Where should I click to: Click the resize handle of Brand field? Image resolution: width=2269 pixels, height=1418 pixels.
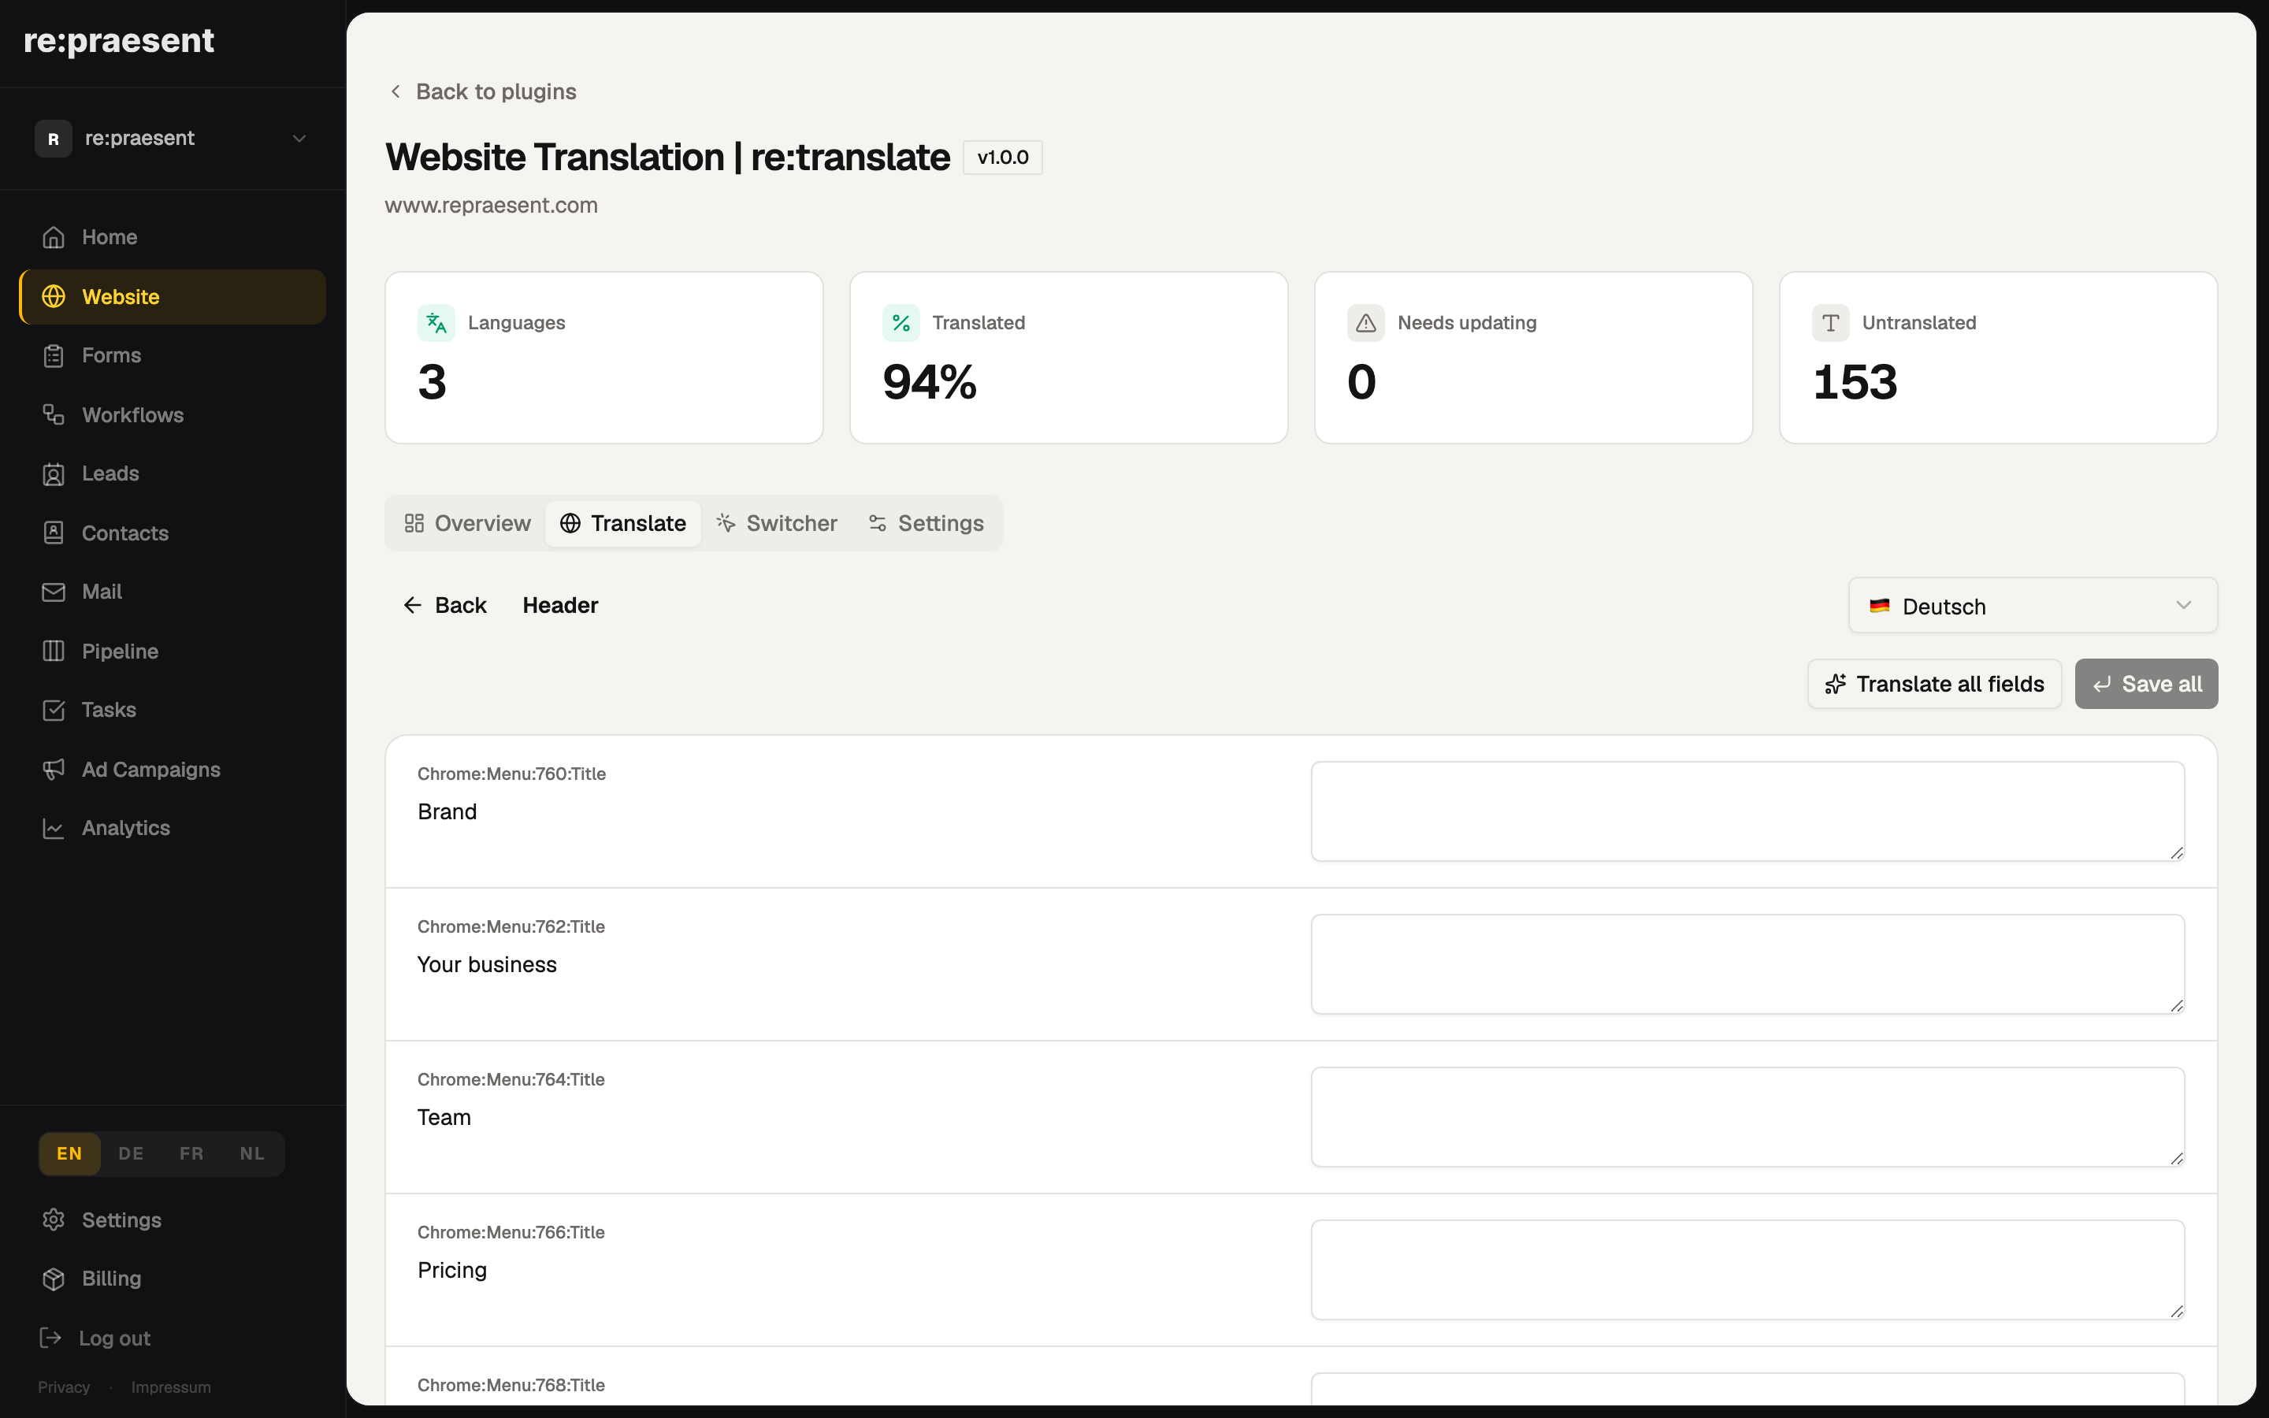(x=2176, y=852)
